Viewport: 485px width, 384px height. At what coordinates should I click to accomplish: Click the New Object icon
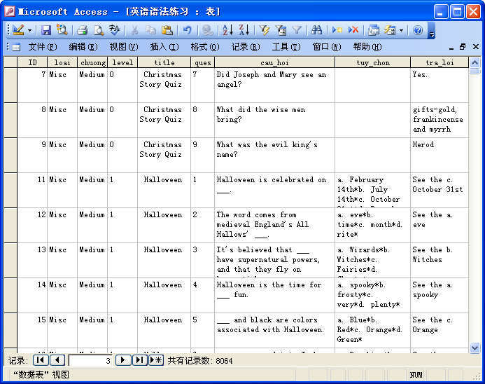(x=390, y=30)
